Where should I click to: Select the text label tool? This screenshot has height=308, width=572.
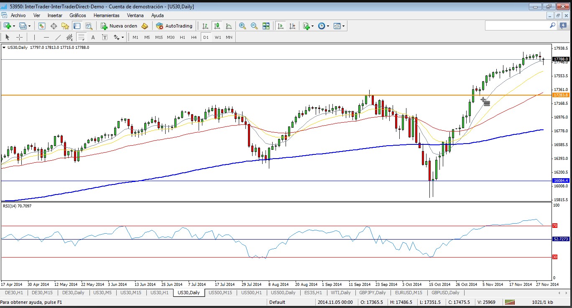pyautogui.click(x=105, y=37)
